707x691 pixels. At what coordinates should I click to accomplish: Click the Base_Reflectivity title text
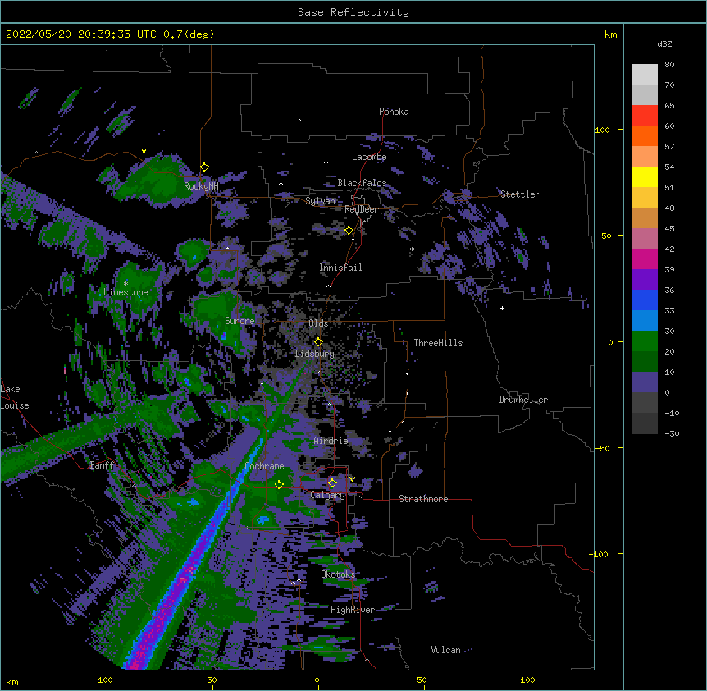coord(353,12)
